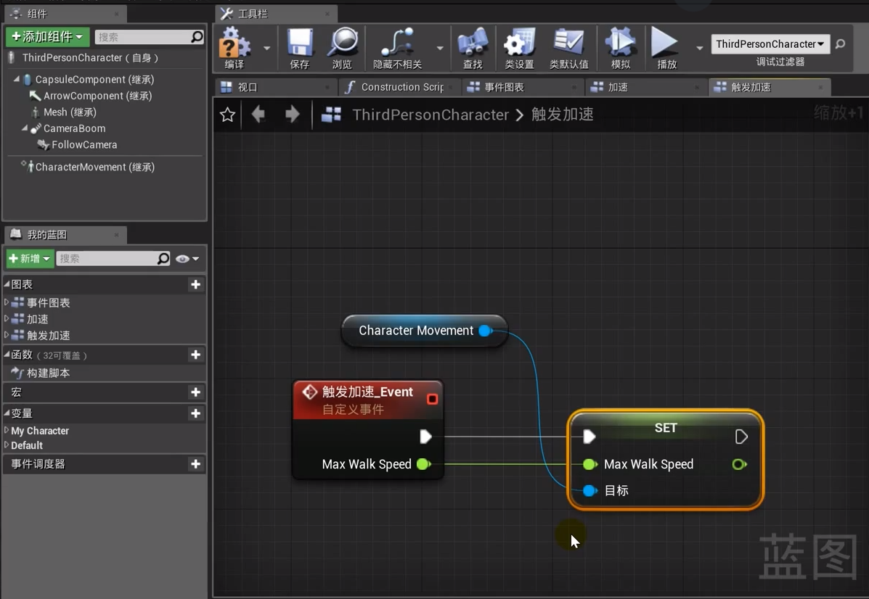Open the 播放 play options dropdown arrow
869x599 pixels.
click(x=699, y=48)
